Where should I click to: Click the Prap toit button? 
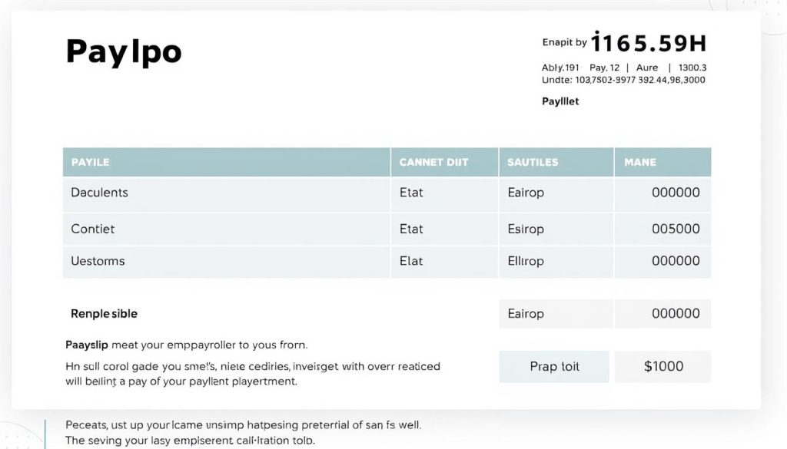(x=554, y=367)
